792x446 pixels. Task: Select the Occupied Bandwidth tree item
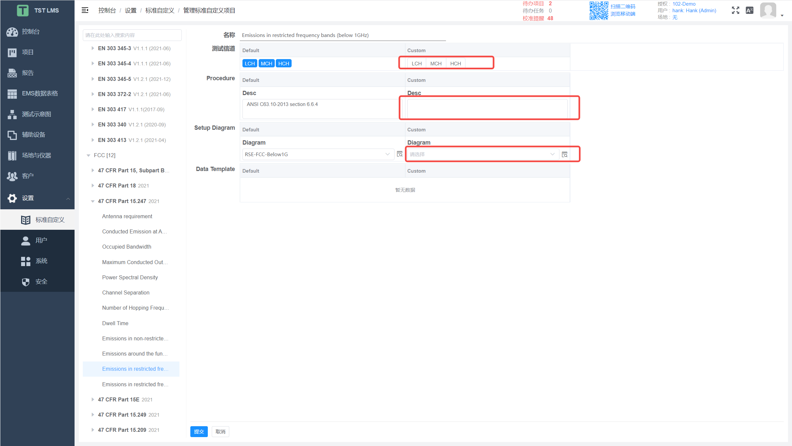127,247
